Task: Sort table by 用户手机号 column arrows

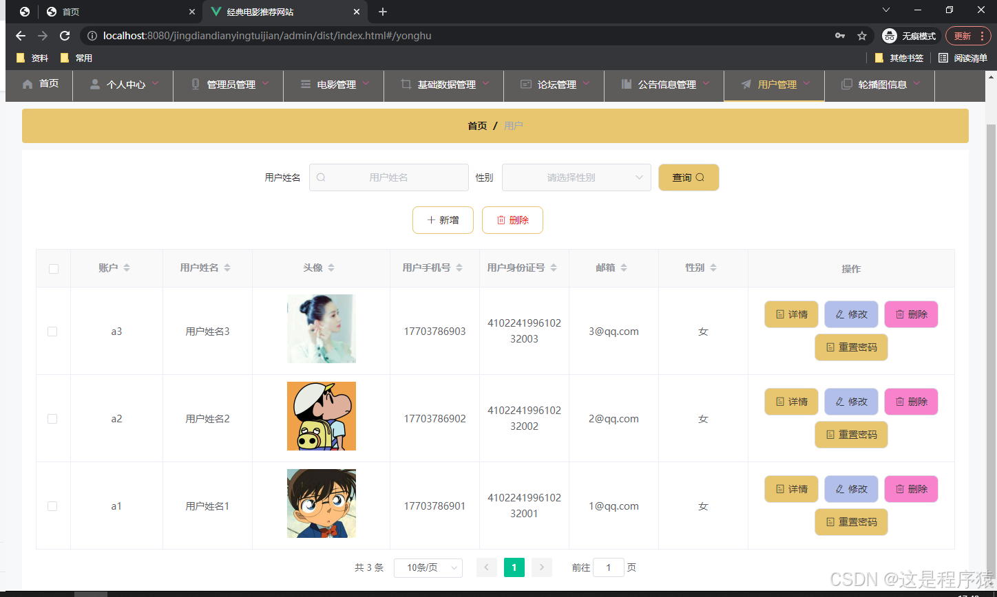Action: pos(459,268)
